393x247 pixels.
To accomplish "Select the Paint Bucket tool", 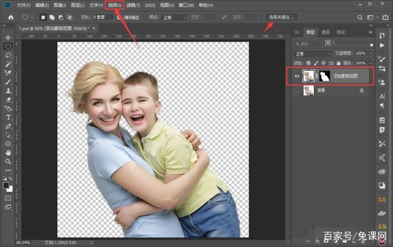I will coord(8,108).
